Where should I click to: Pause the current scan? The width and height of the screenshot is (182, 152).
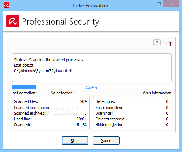coord(106,141)
